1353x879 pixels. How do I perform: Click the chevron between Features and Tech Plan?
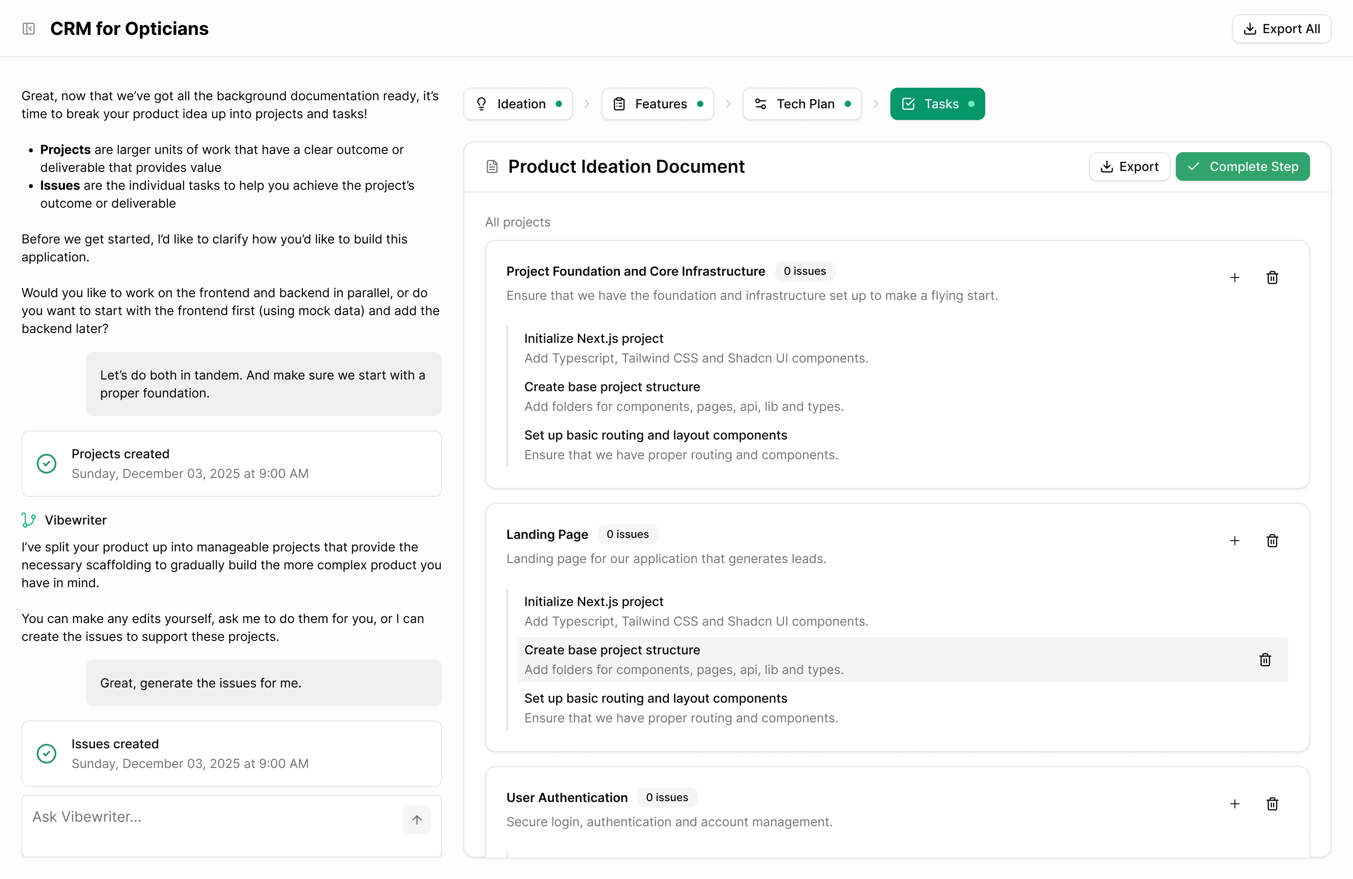click(x=728, y=103)
